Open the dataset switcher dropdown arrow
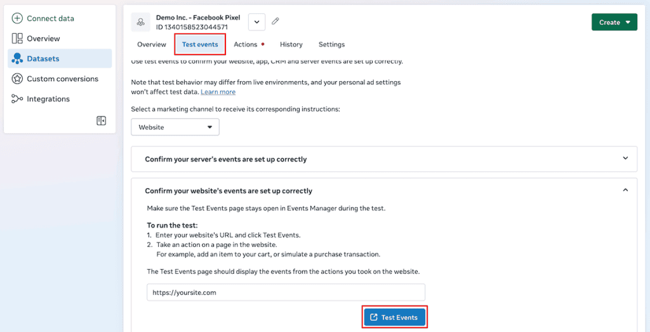Image resolution: width=650 pixels, height=332 pixels. pyautogui.click(x=256, y=22)
